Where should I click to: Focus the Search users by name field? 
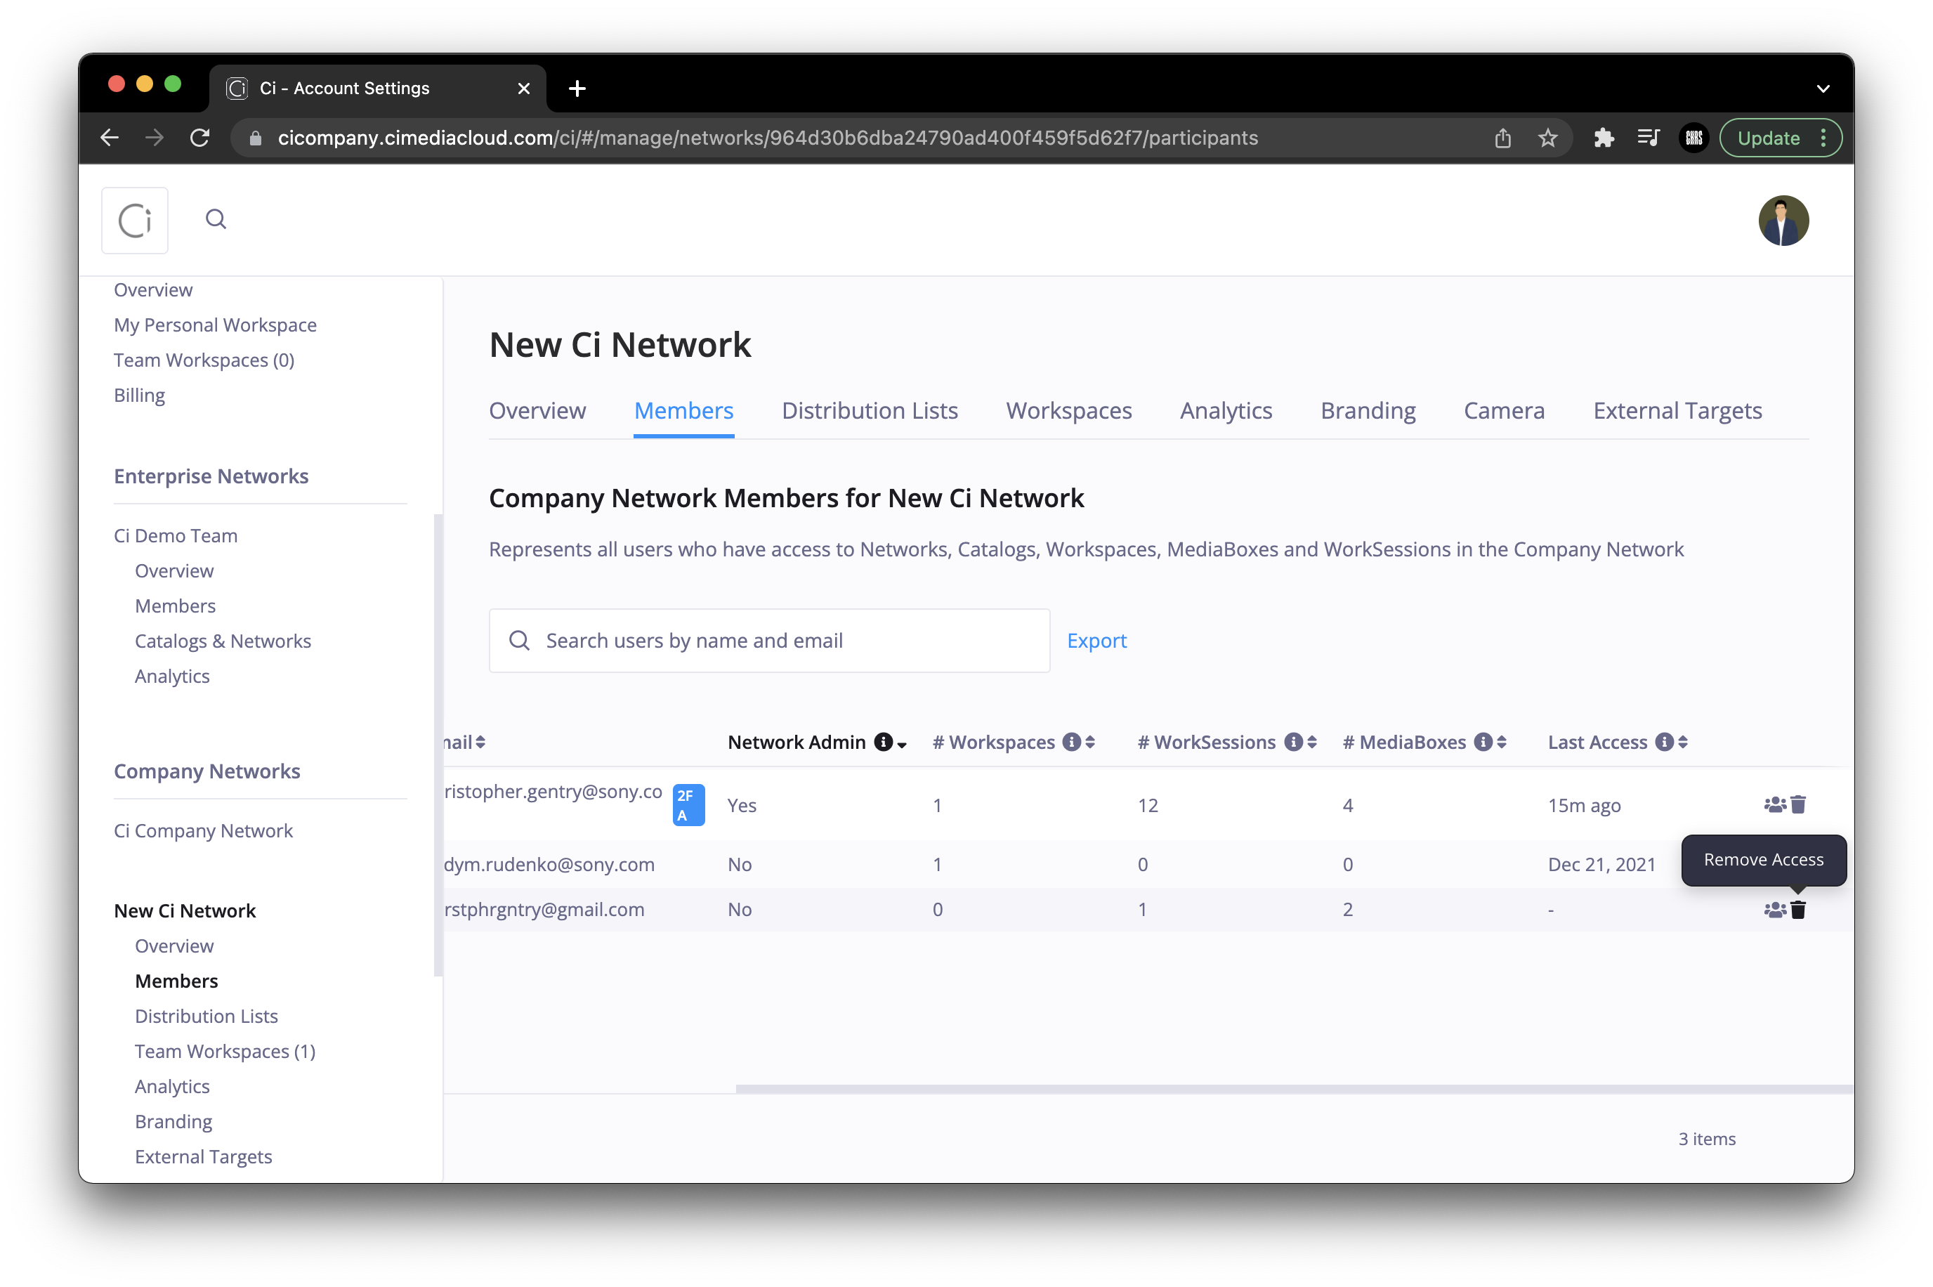pos(770,640)
